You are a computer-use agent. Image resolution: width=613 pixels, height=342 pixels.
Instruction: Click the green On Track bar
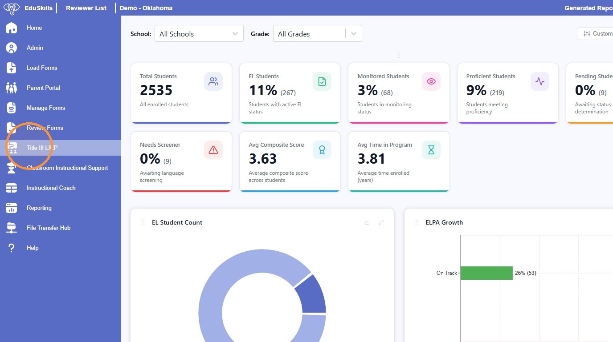486,273
